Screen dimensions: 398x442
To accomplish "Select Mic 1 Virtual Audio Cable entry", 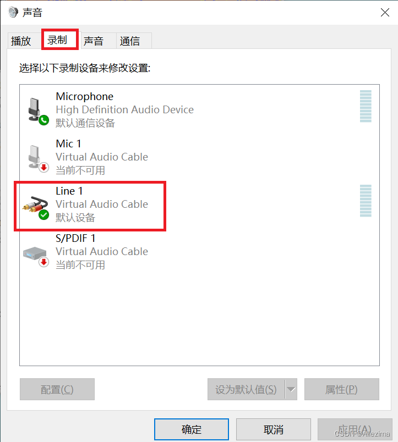I will 199,157.
